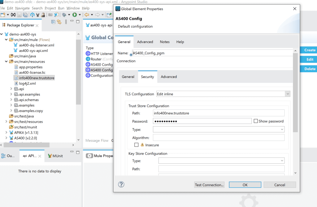Click the Trust Store Path field
The width and height of the screenshot is (317, 207).
click(219, 113)
